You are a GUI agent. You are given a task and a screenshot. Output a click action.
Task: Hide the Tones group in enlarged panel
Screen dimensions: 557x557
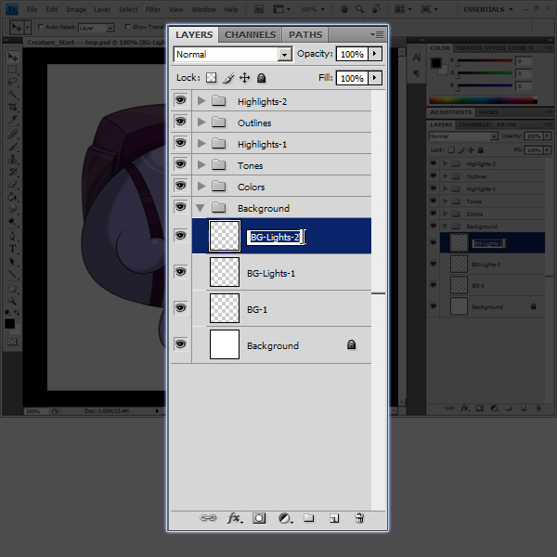(x=181, y=164)
